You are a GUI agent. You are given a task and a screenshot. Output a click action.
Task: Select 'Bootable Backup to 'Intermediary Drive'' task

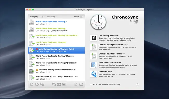click(x=56, y=71)
